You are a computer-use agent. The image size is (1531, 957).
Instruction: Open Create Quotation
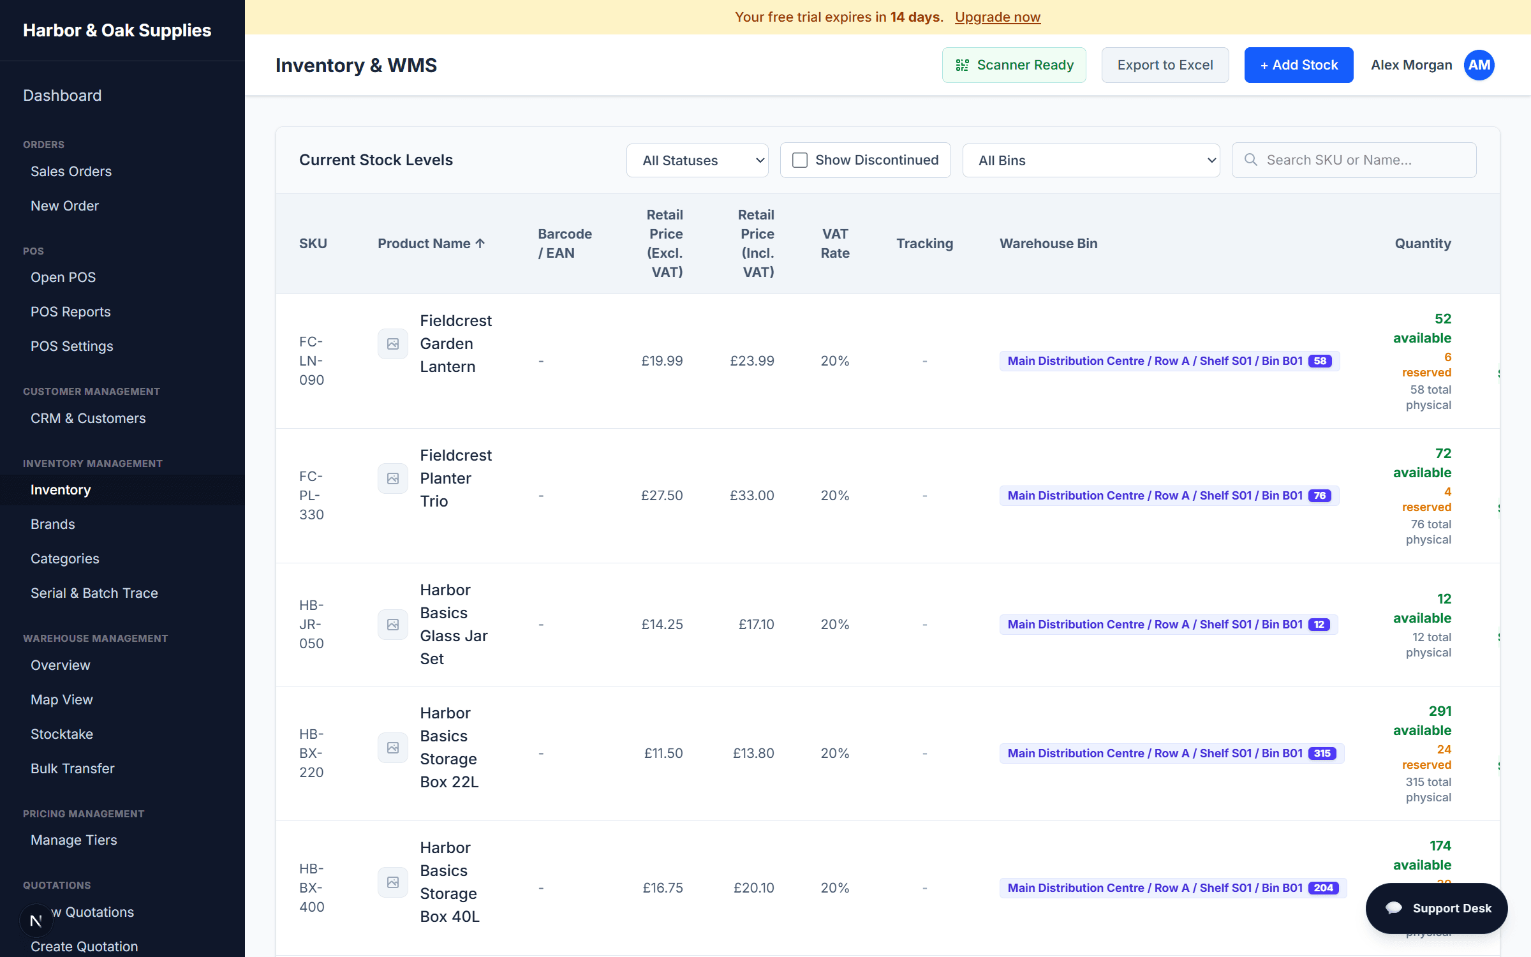(x=84, y=946)
